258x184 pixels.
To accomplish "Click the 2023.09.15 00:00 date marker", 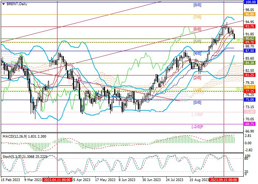I will (x=224, y=180).
